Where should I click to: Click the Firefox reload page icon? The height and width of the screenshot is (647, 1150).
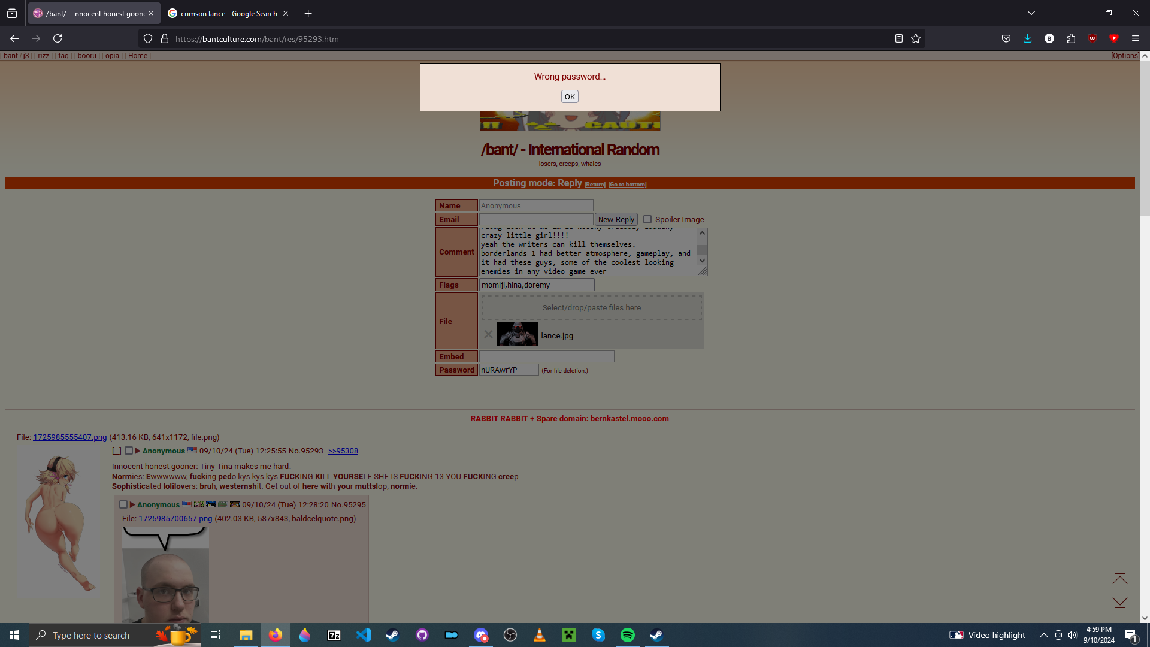point(57,38)
